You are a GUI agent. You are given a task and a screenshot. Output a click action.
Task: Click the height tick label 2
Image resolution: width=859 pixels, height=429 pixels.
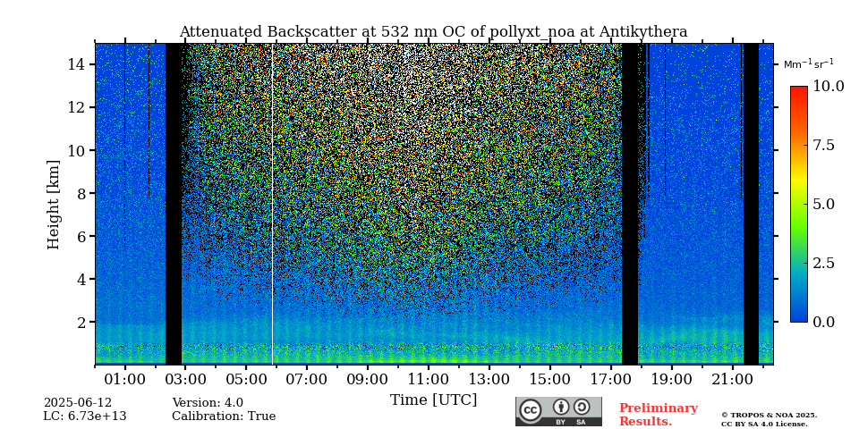pyautogui.click(x=82, y=322)
